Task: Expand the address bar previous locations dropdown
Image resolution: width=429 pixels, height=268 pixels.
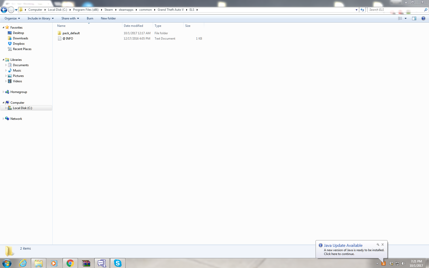Action: pos(356,10)
